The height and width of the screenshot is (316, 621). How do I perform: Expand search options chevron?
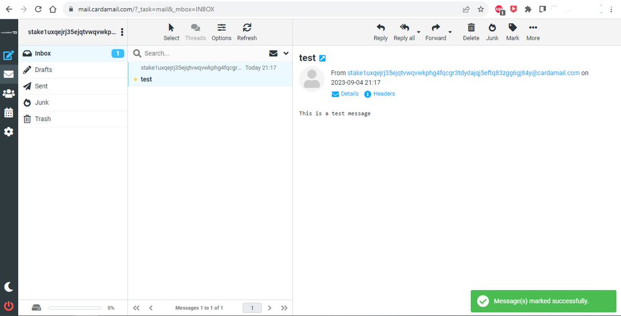coord(286,53)
